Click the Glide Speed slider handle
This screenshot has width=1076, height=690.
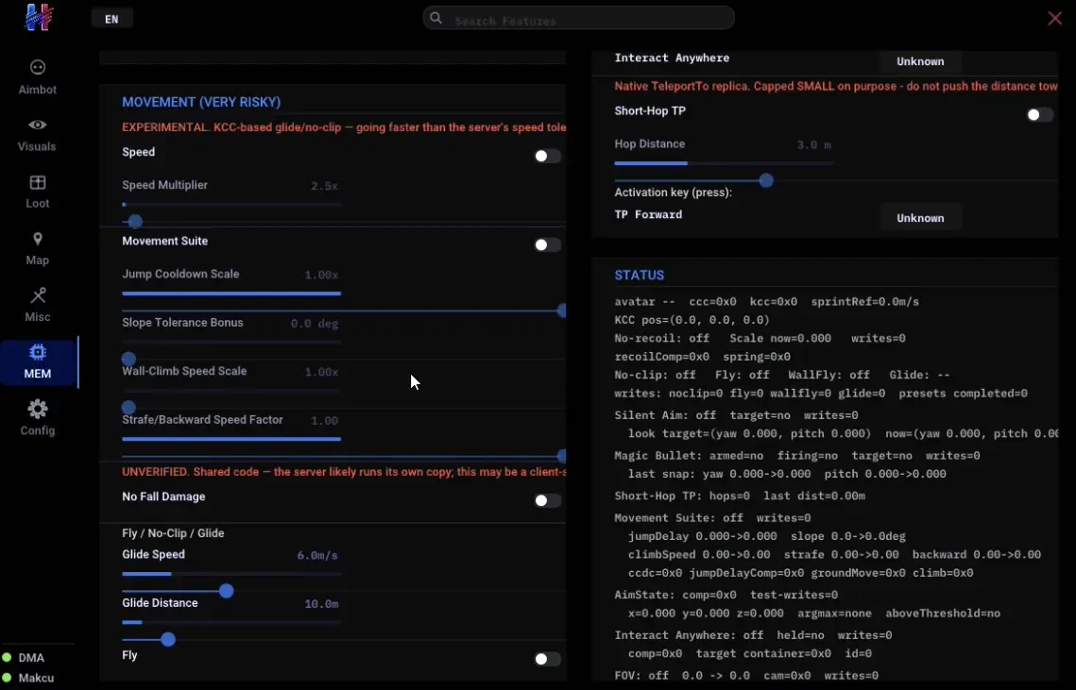226,591
